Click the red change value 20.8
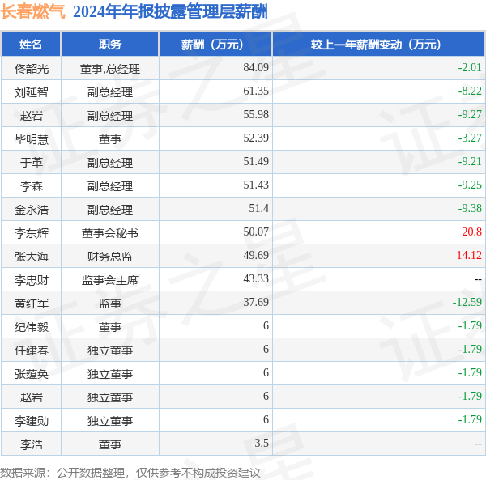The image size is (486, 480). (471, 232)
